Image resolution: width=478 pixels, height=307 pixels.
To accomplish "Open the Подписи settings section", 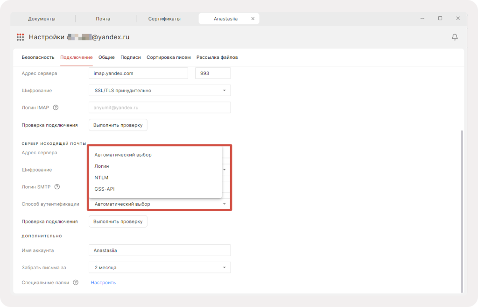I will [x=131, y=57].
